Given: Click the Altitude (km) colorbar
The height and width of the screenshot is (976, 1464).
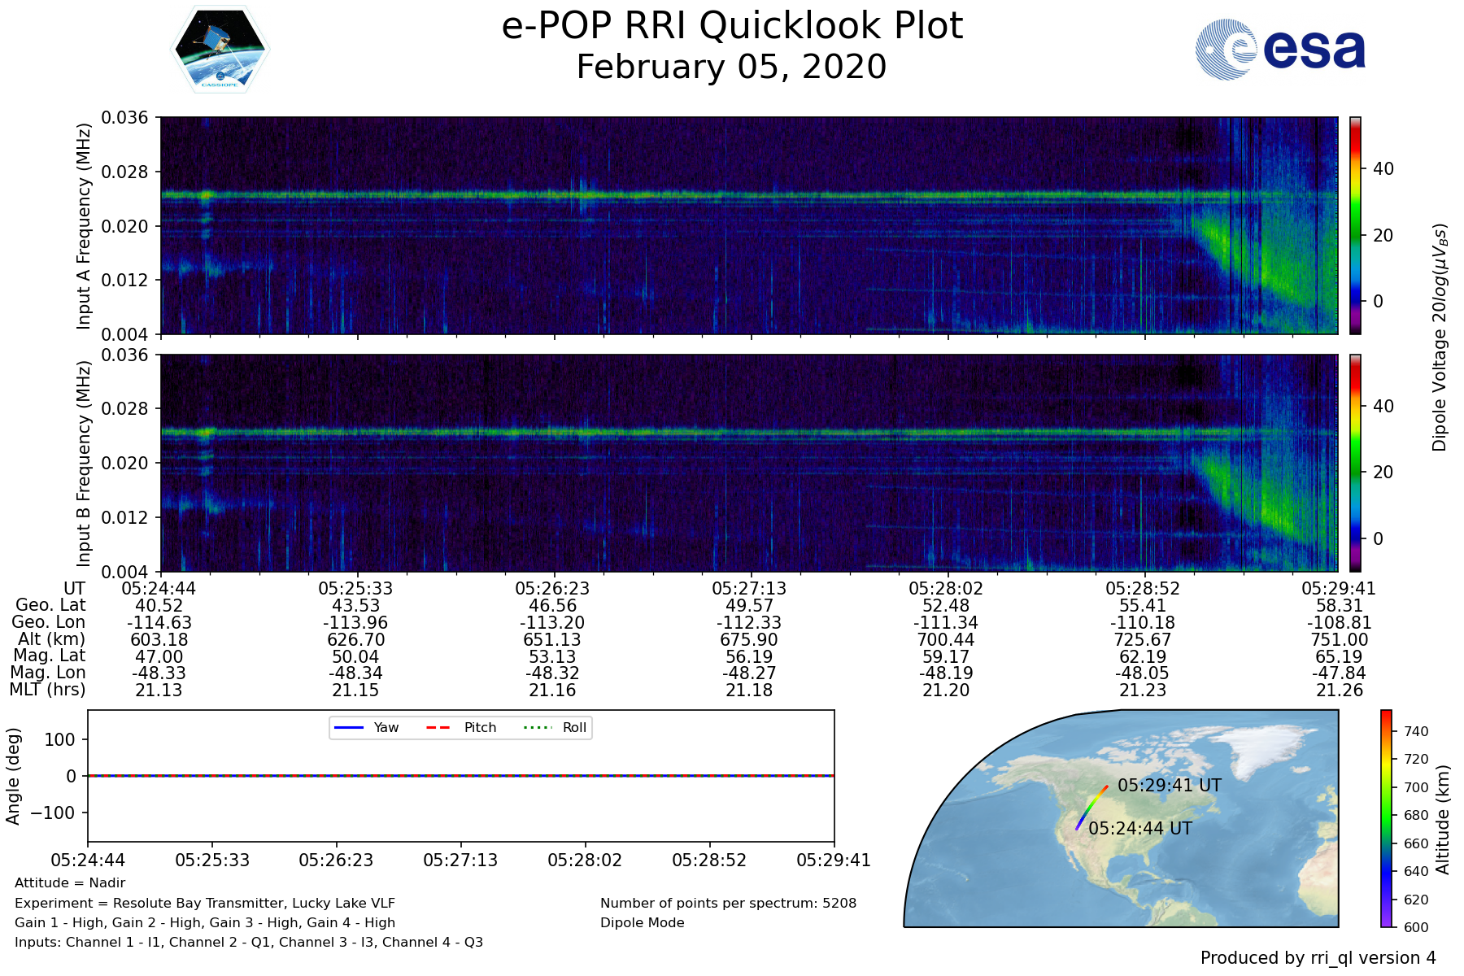Looking at the screenshot, I should pyautogui.click(x=1386, y=818).
